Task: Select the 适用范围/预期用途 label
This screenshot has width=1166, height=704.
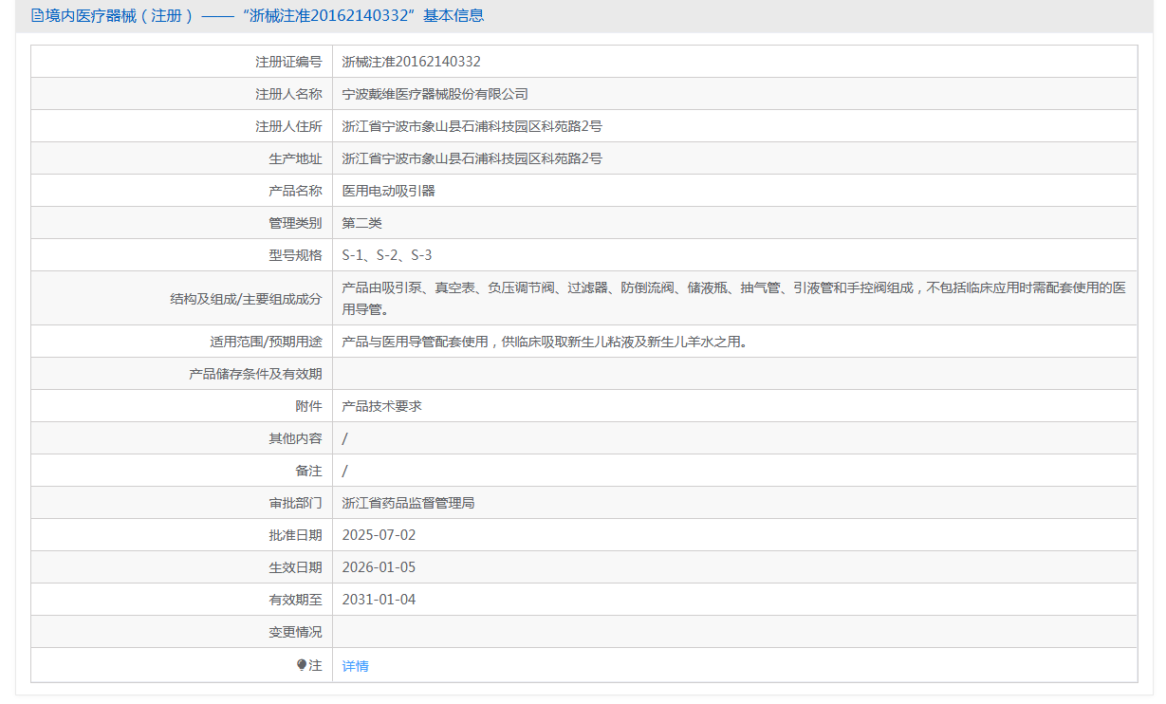Action: click(266, 342)
